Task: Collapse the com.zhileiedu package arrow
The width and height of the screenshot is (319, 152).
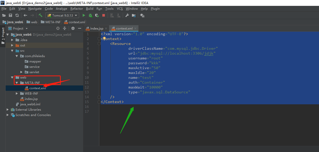Action: pos(17,56)
